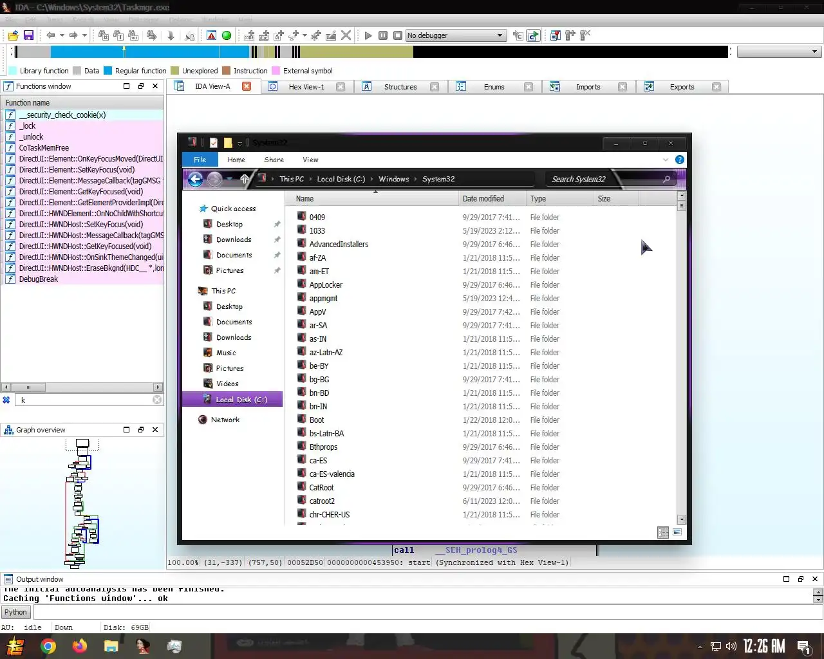This screenshot has width=824, height=659.
Task: Click the first binoculars search icon
Action: coord(103,35)
